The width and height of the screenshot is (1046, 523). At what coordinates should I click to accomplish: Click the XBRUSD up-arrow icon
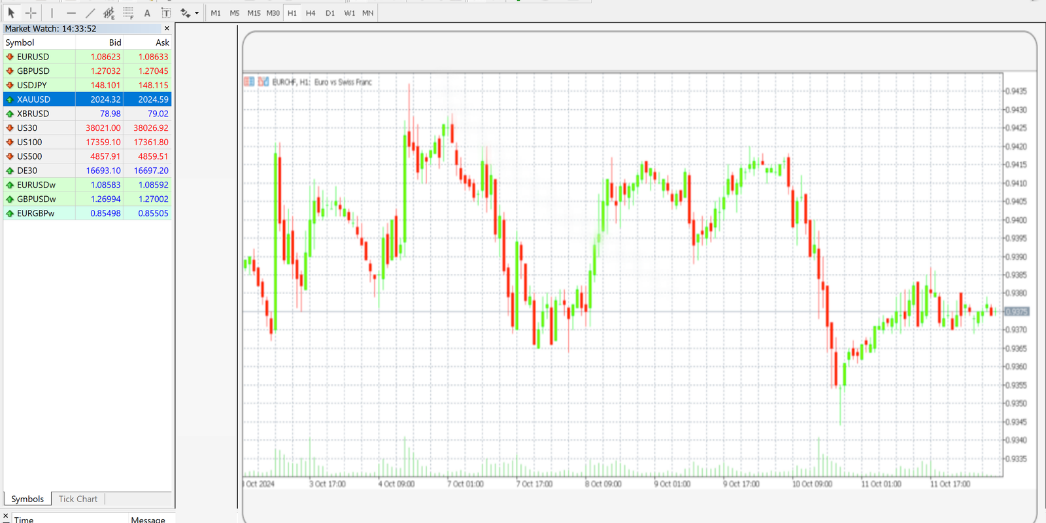tap(10, 114)
